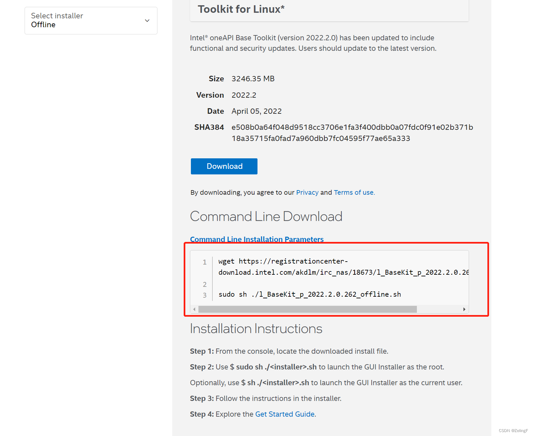Open the Privacy link
The height and width of the screenshot is (436, 533).
[x=307, y=192]
